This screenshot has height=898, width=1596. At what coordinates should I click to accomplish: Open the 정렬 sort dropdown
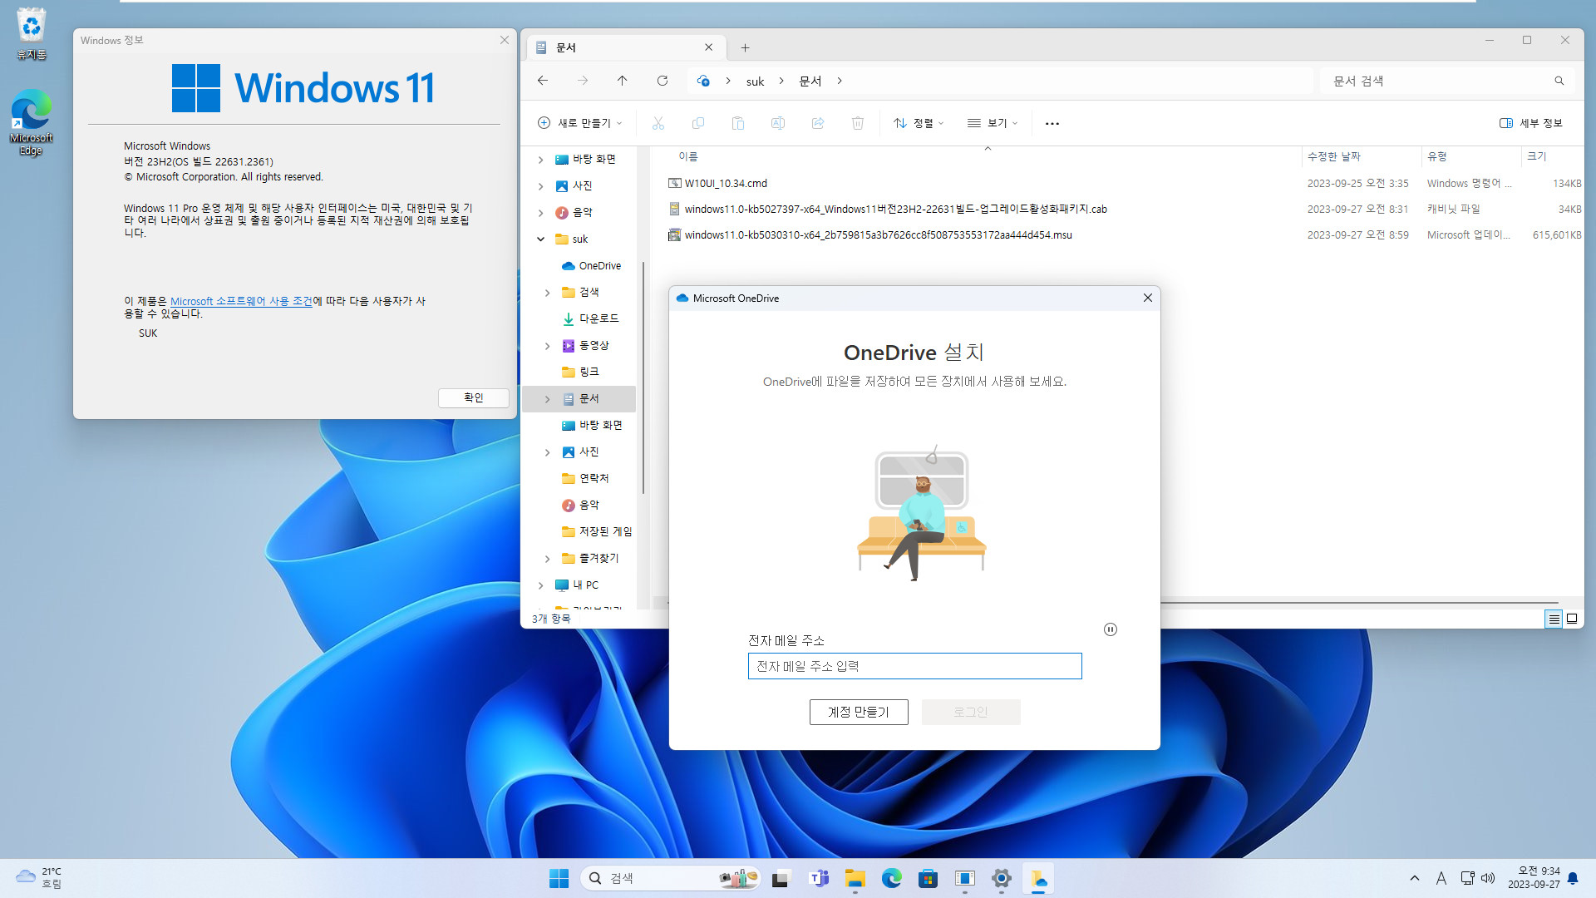(x=919, y=123)
